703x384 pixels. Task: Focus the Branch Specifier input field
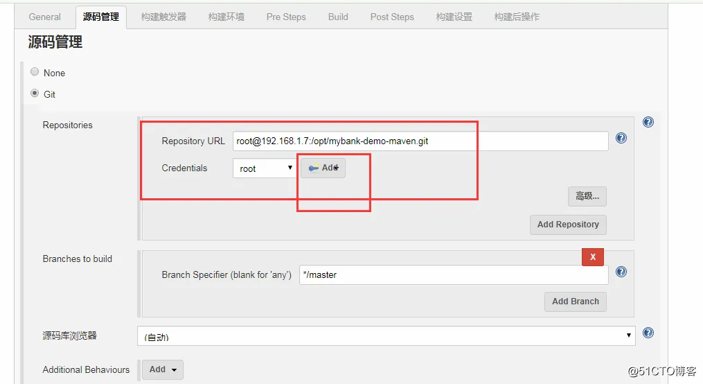pos(454,274)
